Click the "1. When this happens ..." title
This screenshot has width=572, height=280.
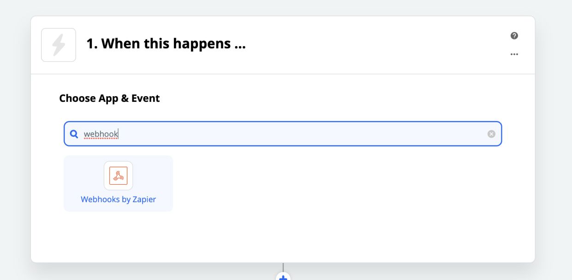[166, 44]
